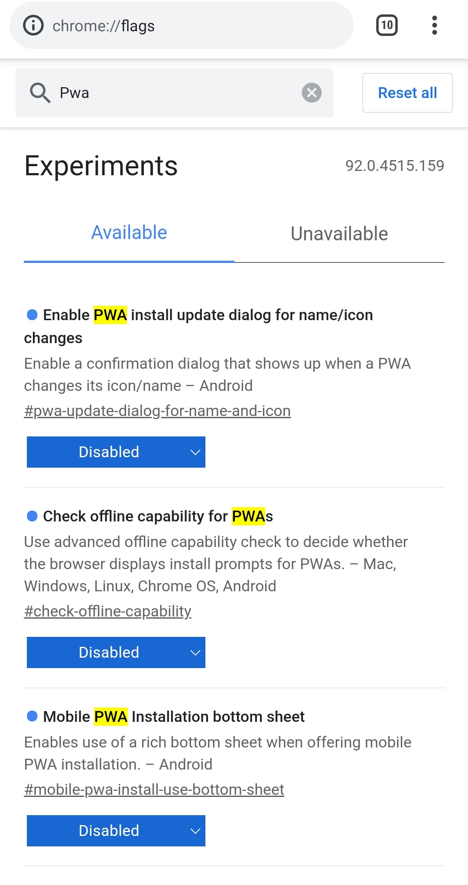Click the blue dot beside Check offline capability
468x885 pixels.
[x=32, y=516]
